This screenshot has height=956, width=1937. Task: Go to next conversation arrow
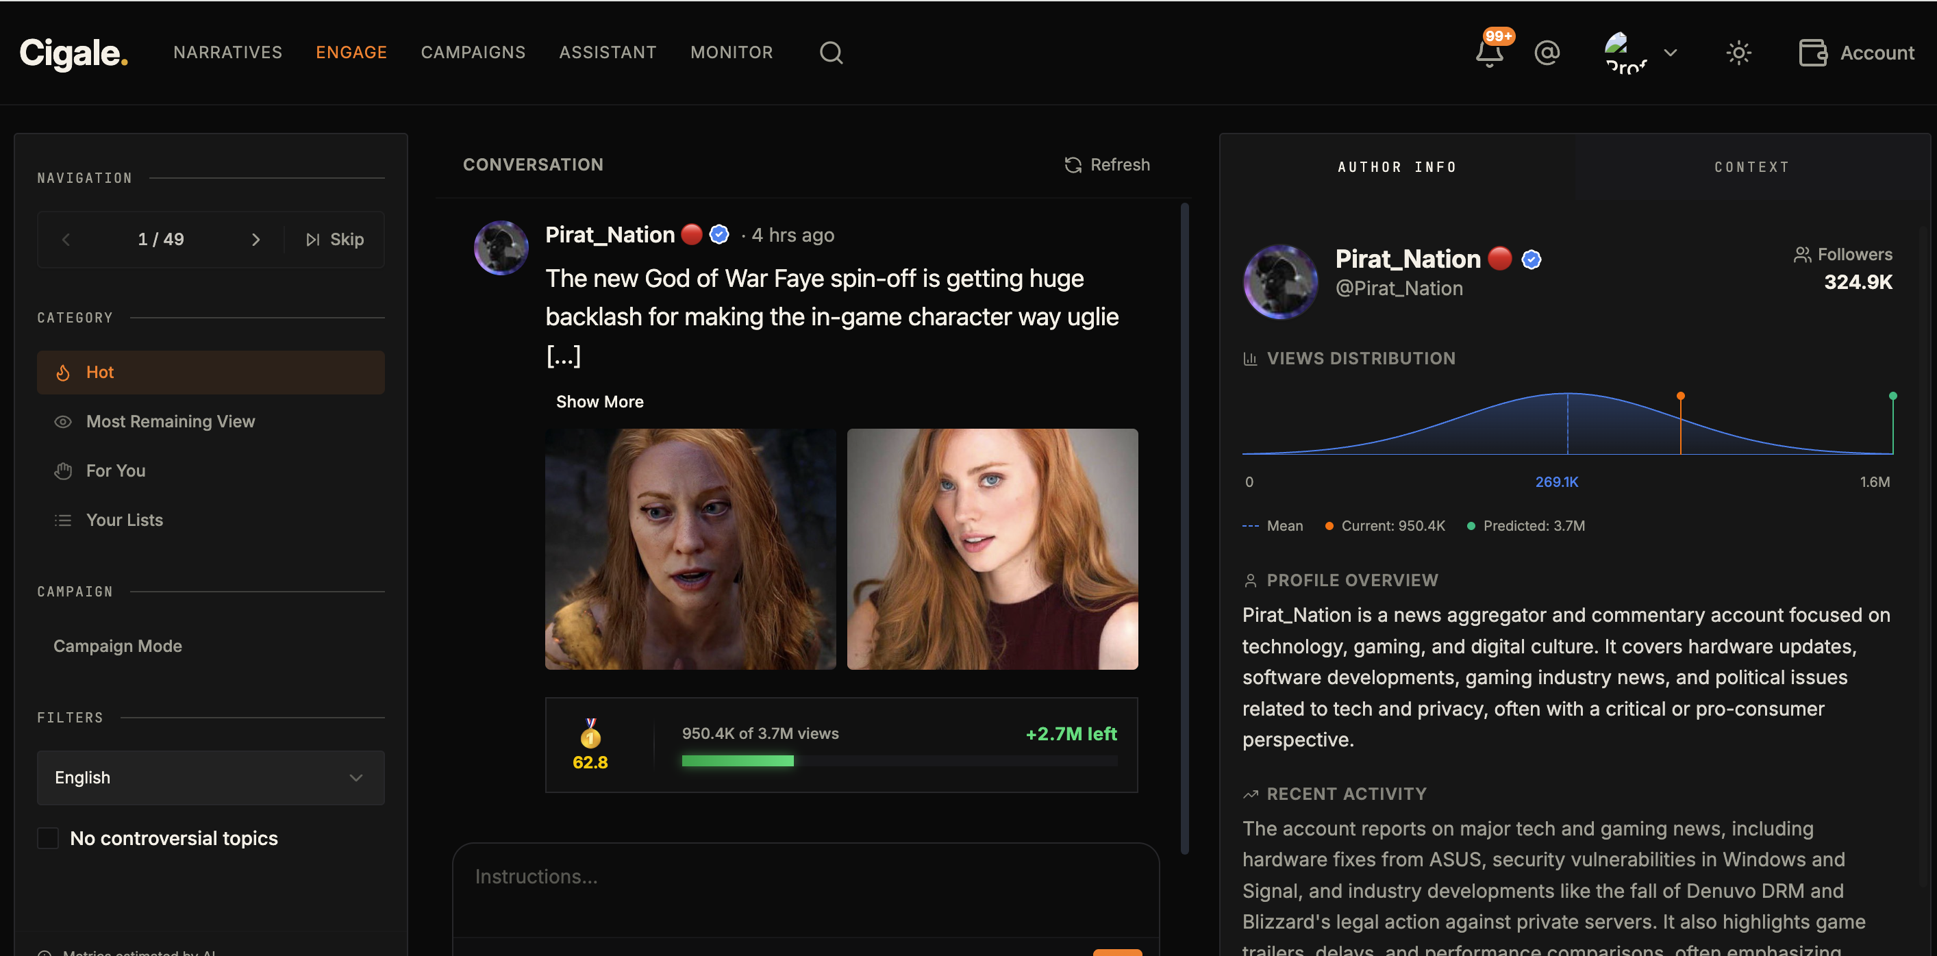[x=255, y=240]
